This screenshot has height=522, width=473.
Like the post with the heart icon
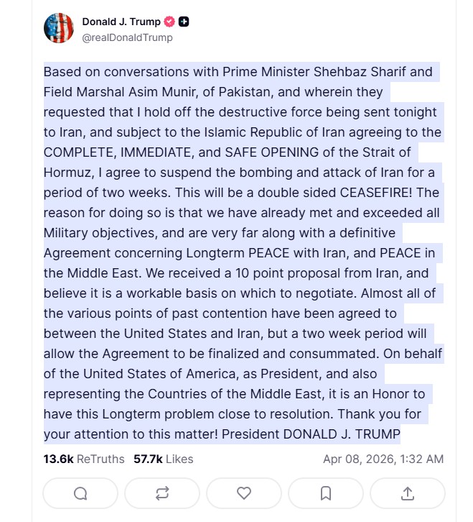point(244,493)
